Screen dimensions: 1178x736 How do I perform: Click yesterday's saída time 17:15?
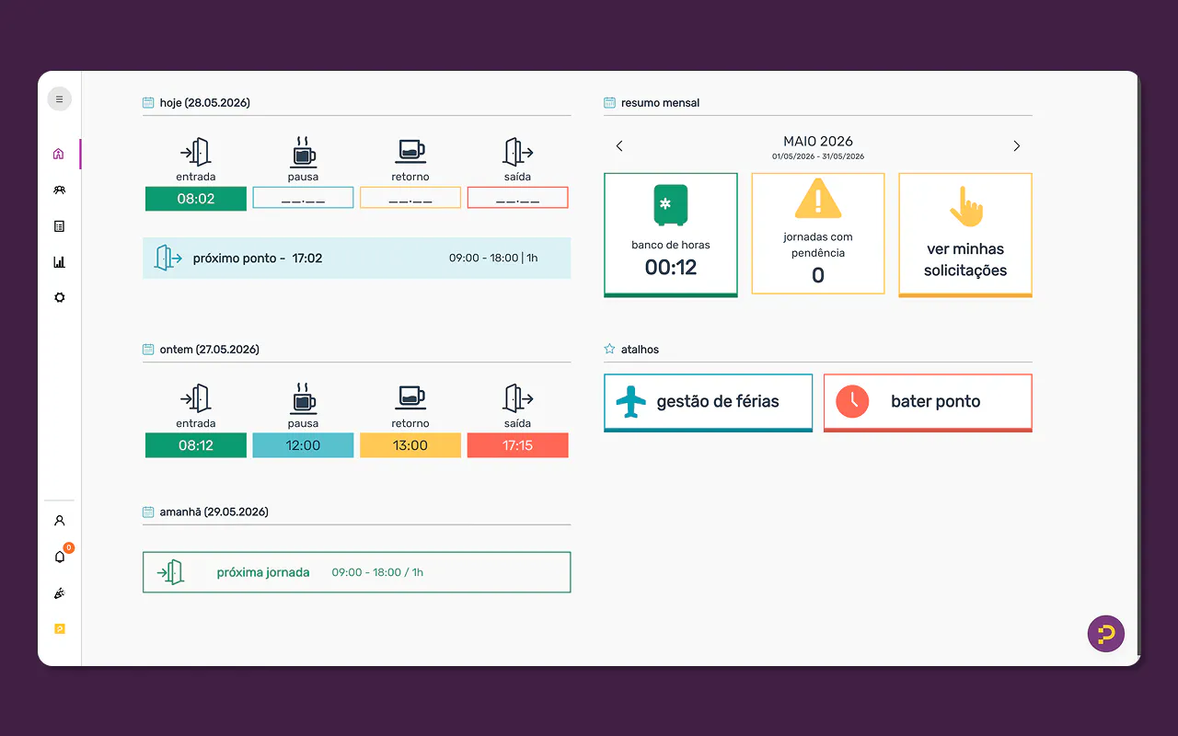[518, 445]
